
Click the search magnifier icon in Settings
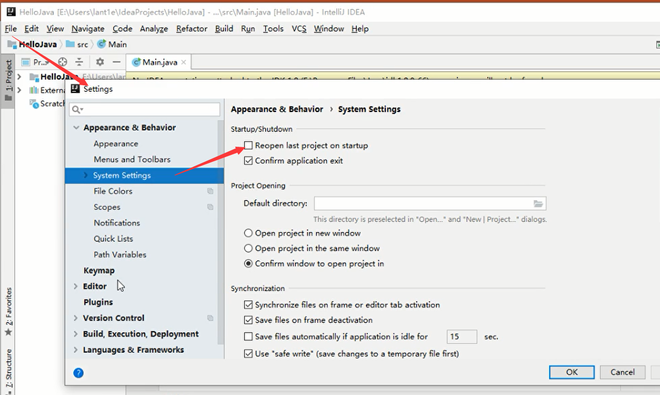coord(77,109)
